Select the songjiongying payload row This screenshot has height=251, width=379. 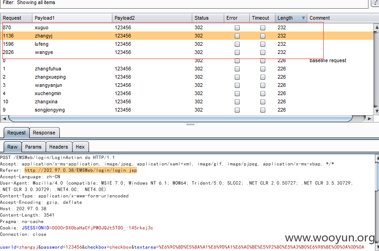point(187,110)
